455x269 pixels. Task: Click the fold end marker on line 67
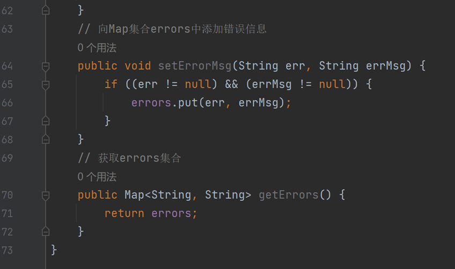[46, 121]
